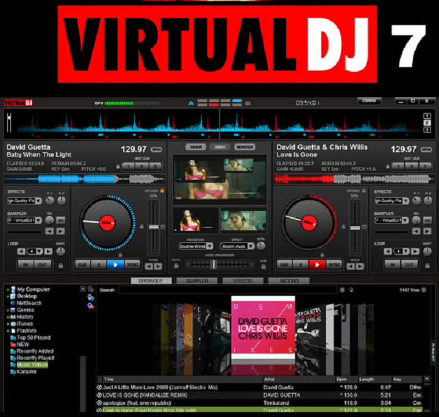The width and height of the screenshot is (439, 417).
Task: Open left deck loop length dropdown
Action: tap(35, 251)
